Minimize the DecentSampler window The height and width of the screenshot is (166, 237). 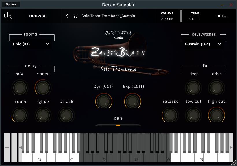(222, 5)
